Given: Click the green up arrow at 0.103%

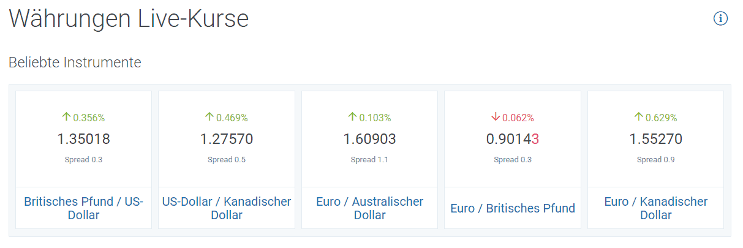Looking at the screenshot, I should (x=352, y=117).
